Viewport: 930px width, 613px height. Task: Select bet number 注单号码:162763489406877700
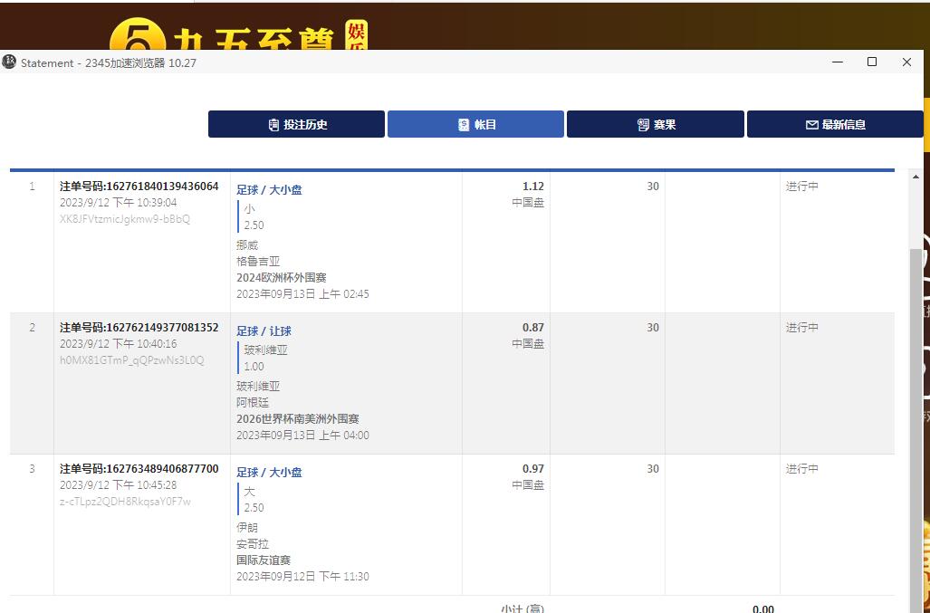(x=139, y=468)
